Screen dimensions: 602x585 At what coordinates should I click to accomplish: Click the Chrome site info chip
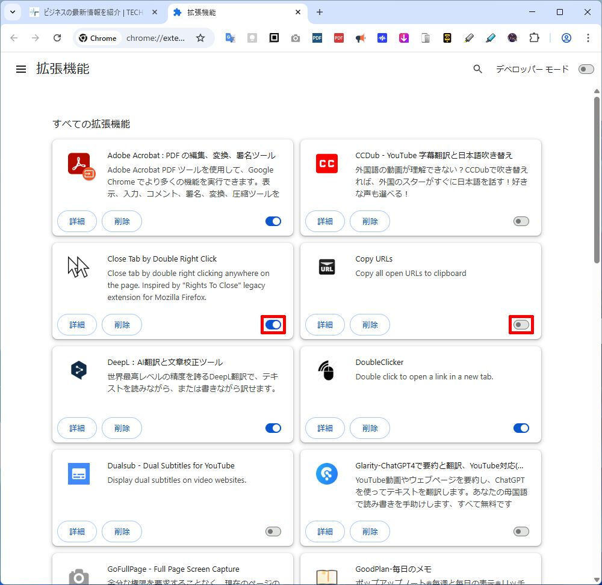(x=98, y=38)
